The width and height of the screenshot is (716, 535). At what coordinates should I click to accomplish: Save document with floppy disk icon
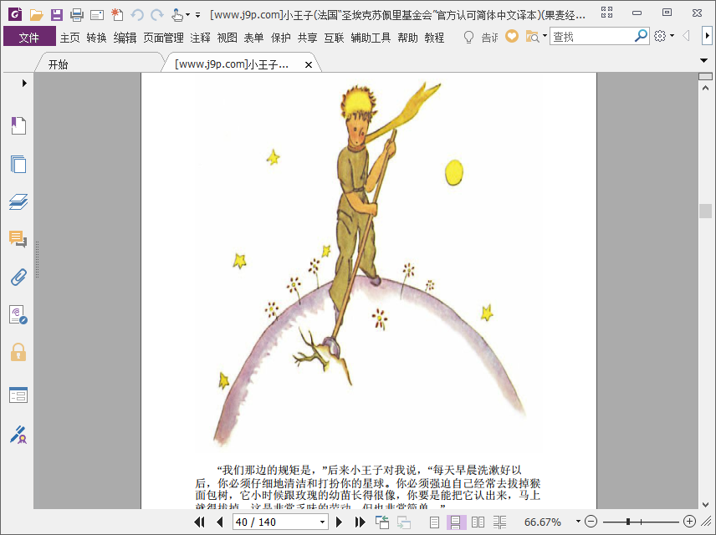tap(57, 15)
